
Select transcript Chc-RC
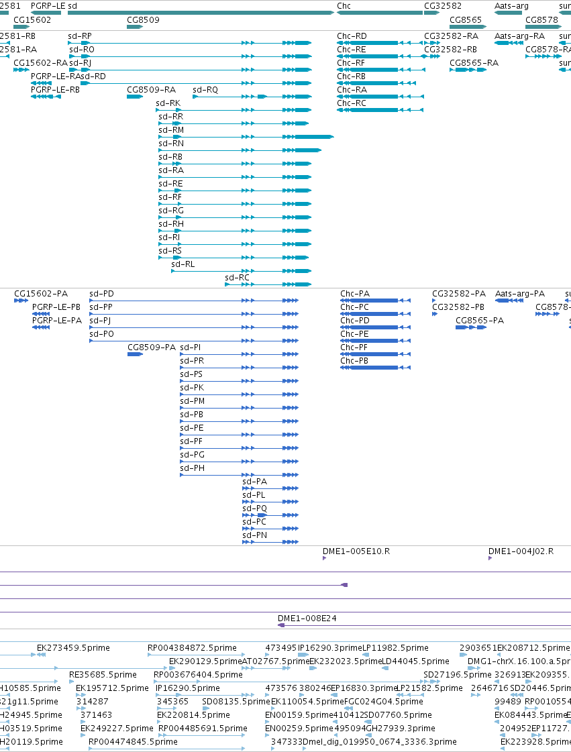click(380, 110)
